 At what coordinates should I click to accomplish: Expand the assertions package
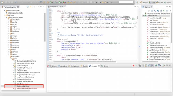[x=9, y=20]
